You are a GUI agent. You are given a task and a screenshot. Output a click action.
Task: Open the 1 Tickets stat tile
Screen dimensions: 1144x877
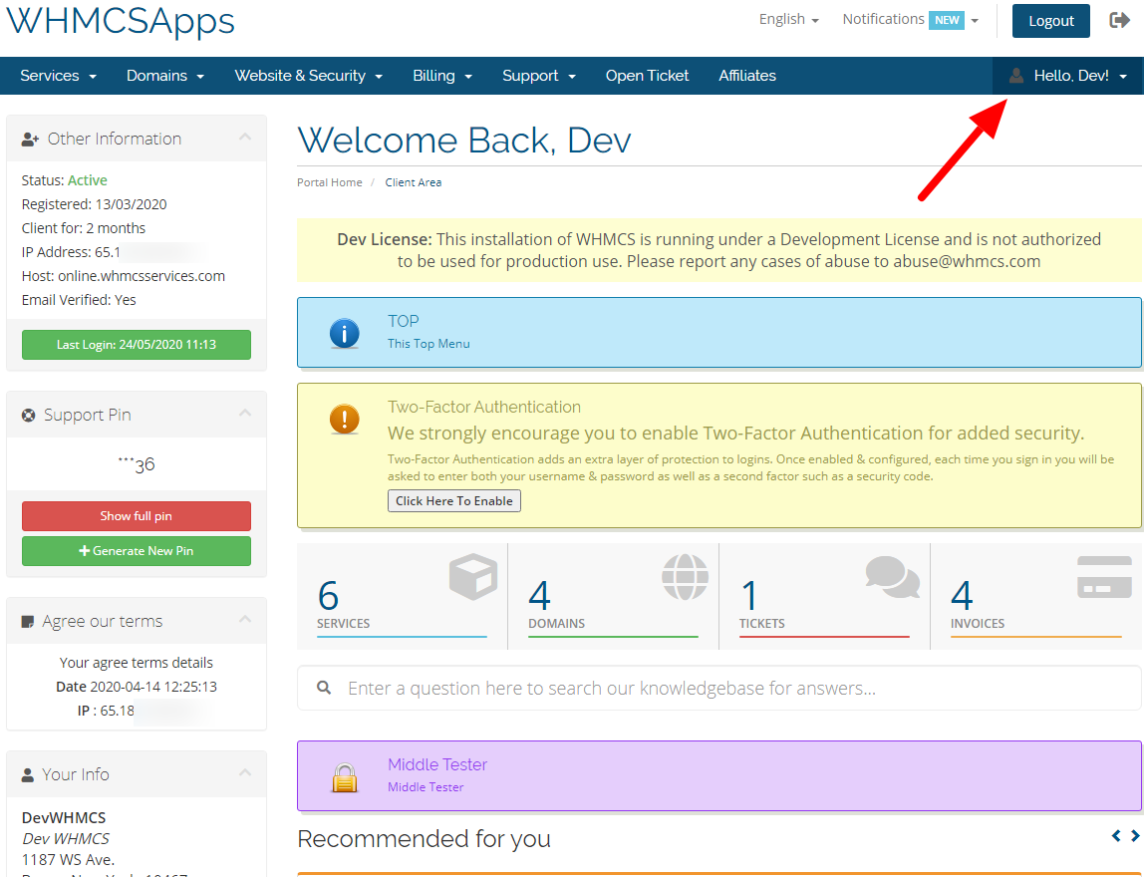click(824, 596)
